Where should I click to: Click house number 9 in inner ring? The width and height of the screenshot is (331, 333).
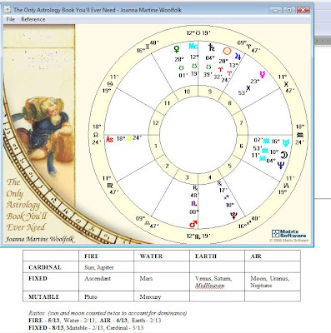pyautogui.click(x=210, y=92)
